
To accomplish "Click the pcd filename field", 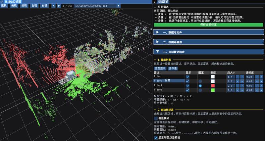I will pos(95,6).
